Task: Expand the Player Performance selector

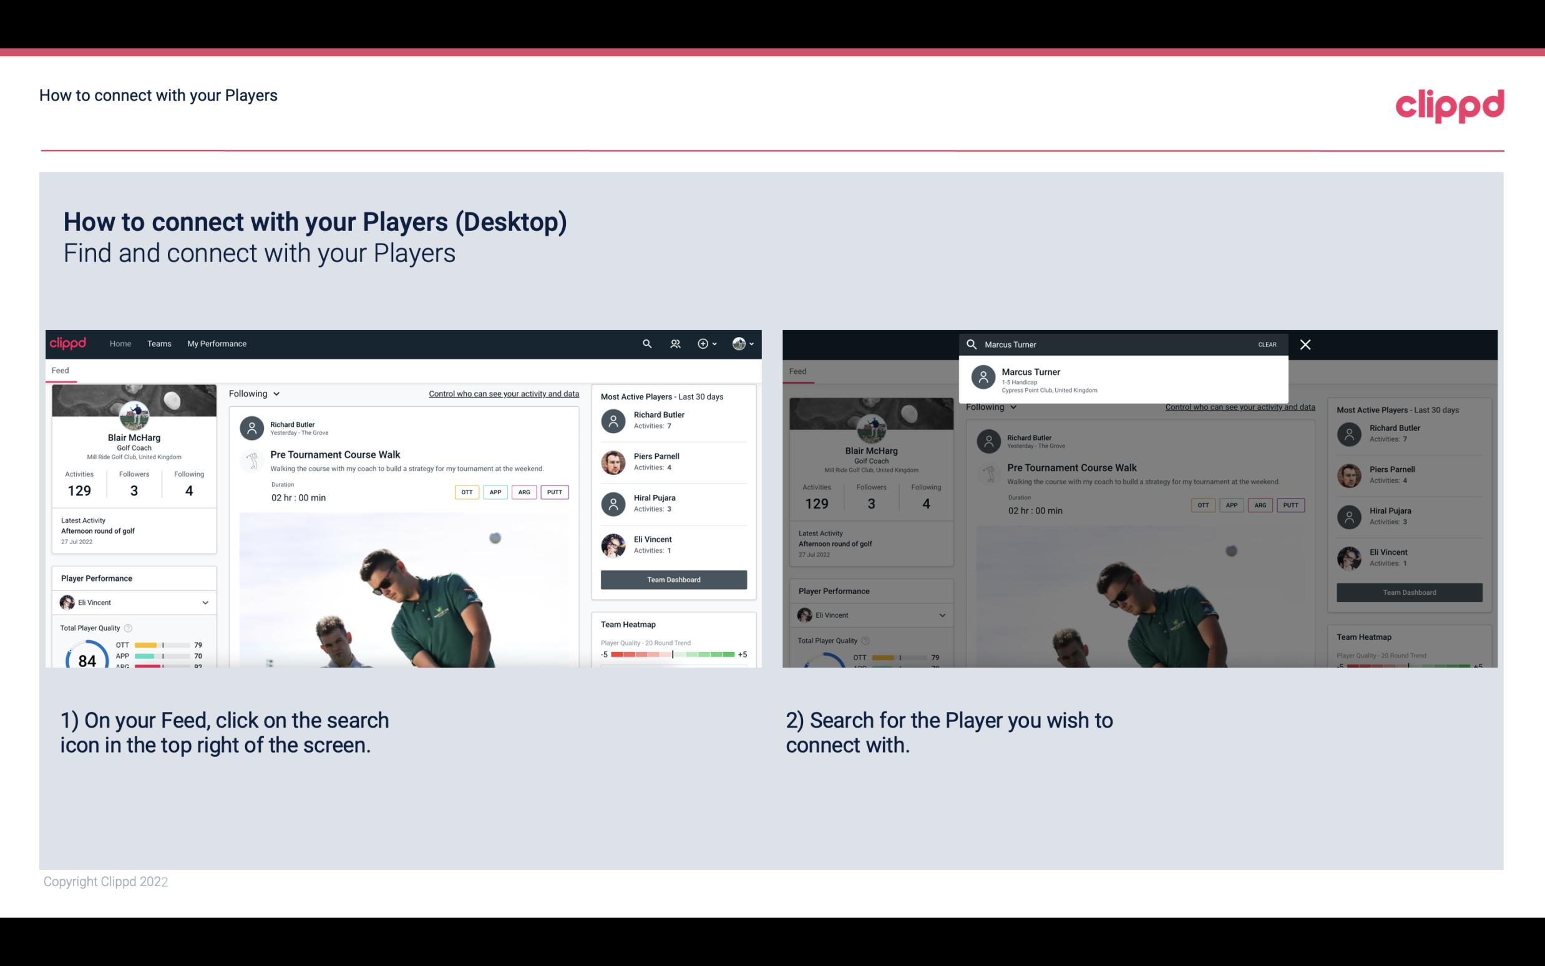Action: 203,602
